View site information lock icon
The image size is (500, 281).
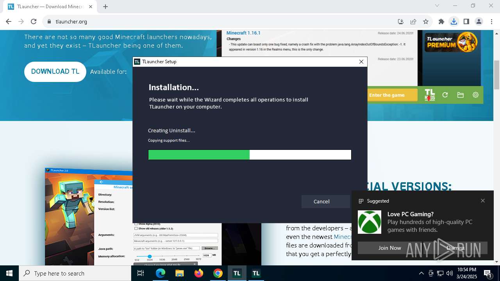(49, 21)
